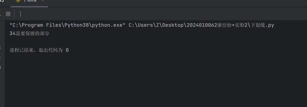This screenshot has width=307, height=107.
Task: Click the output line 34需要保留的部分
Action: (29, 34)
